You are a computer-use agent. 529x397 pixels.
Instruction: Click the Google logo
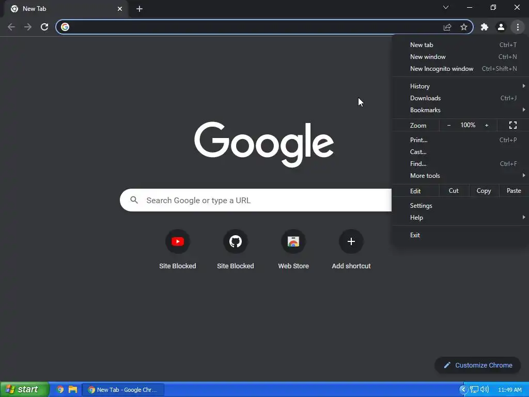264,144
